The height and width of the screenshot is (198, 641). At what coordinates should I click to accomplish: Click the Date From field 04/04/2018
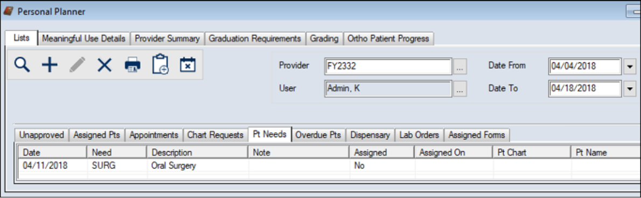click(x=585, y=66)
